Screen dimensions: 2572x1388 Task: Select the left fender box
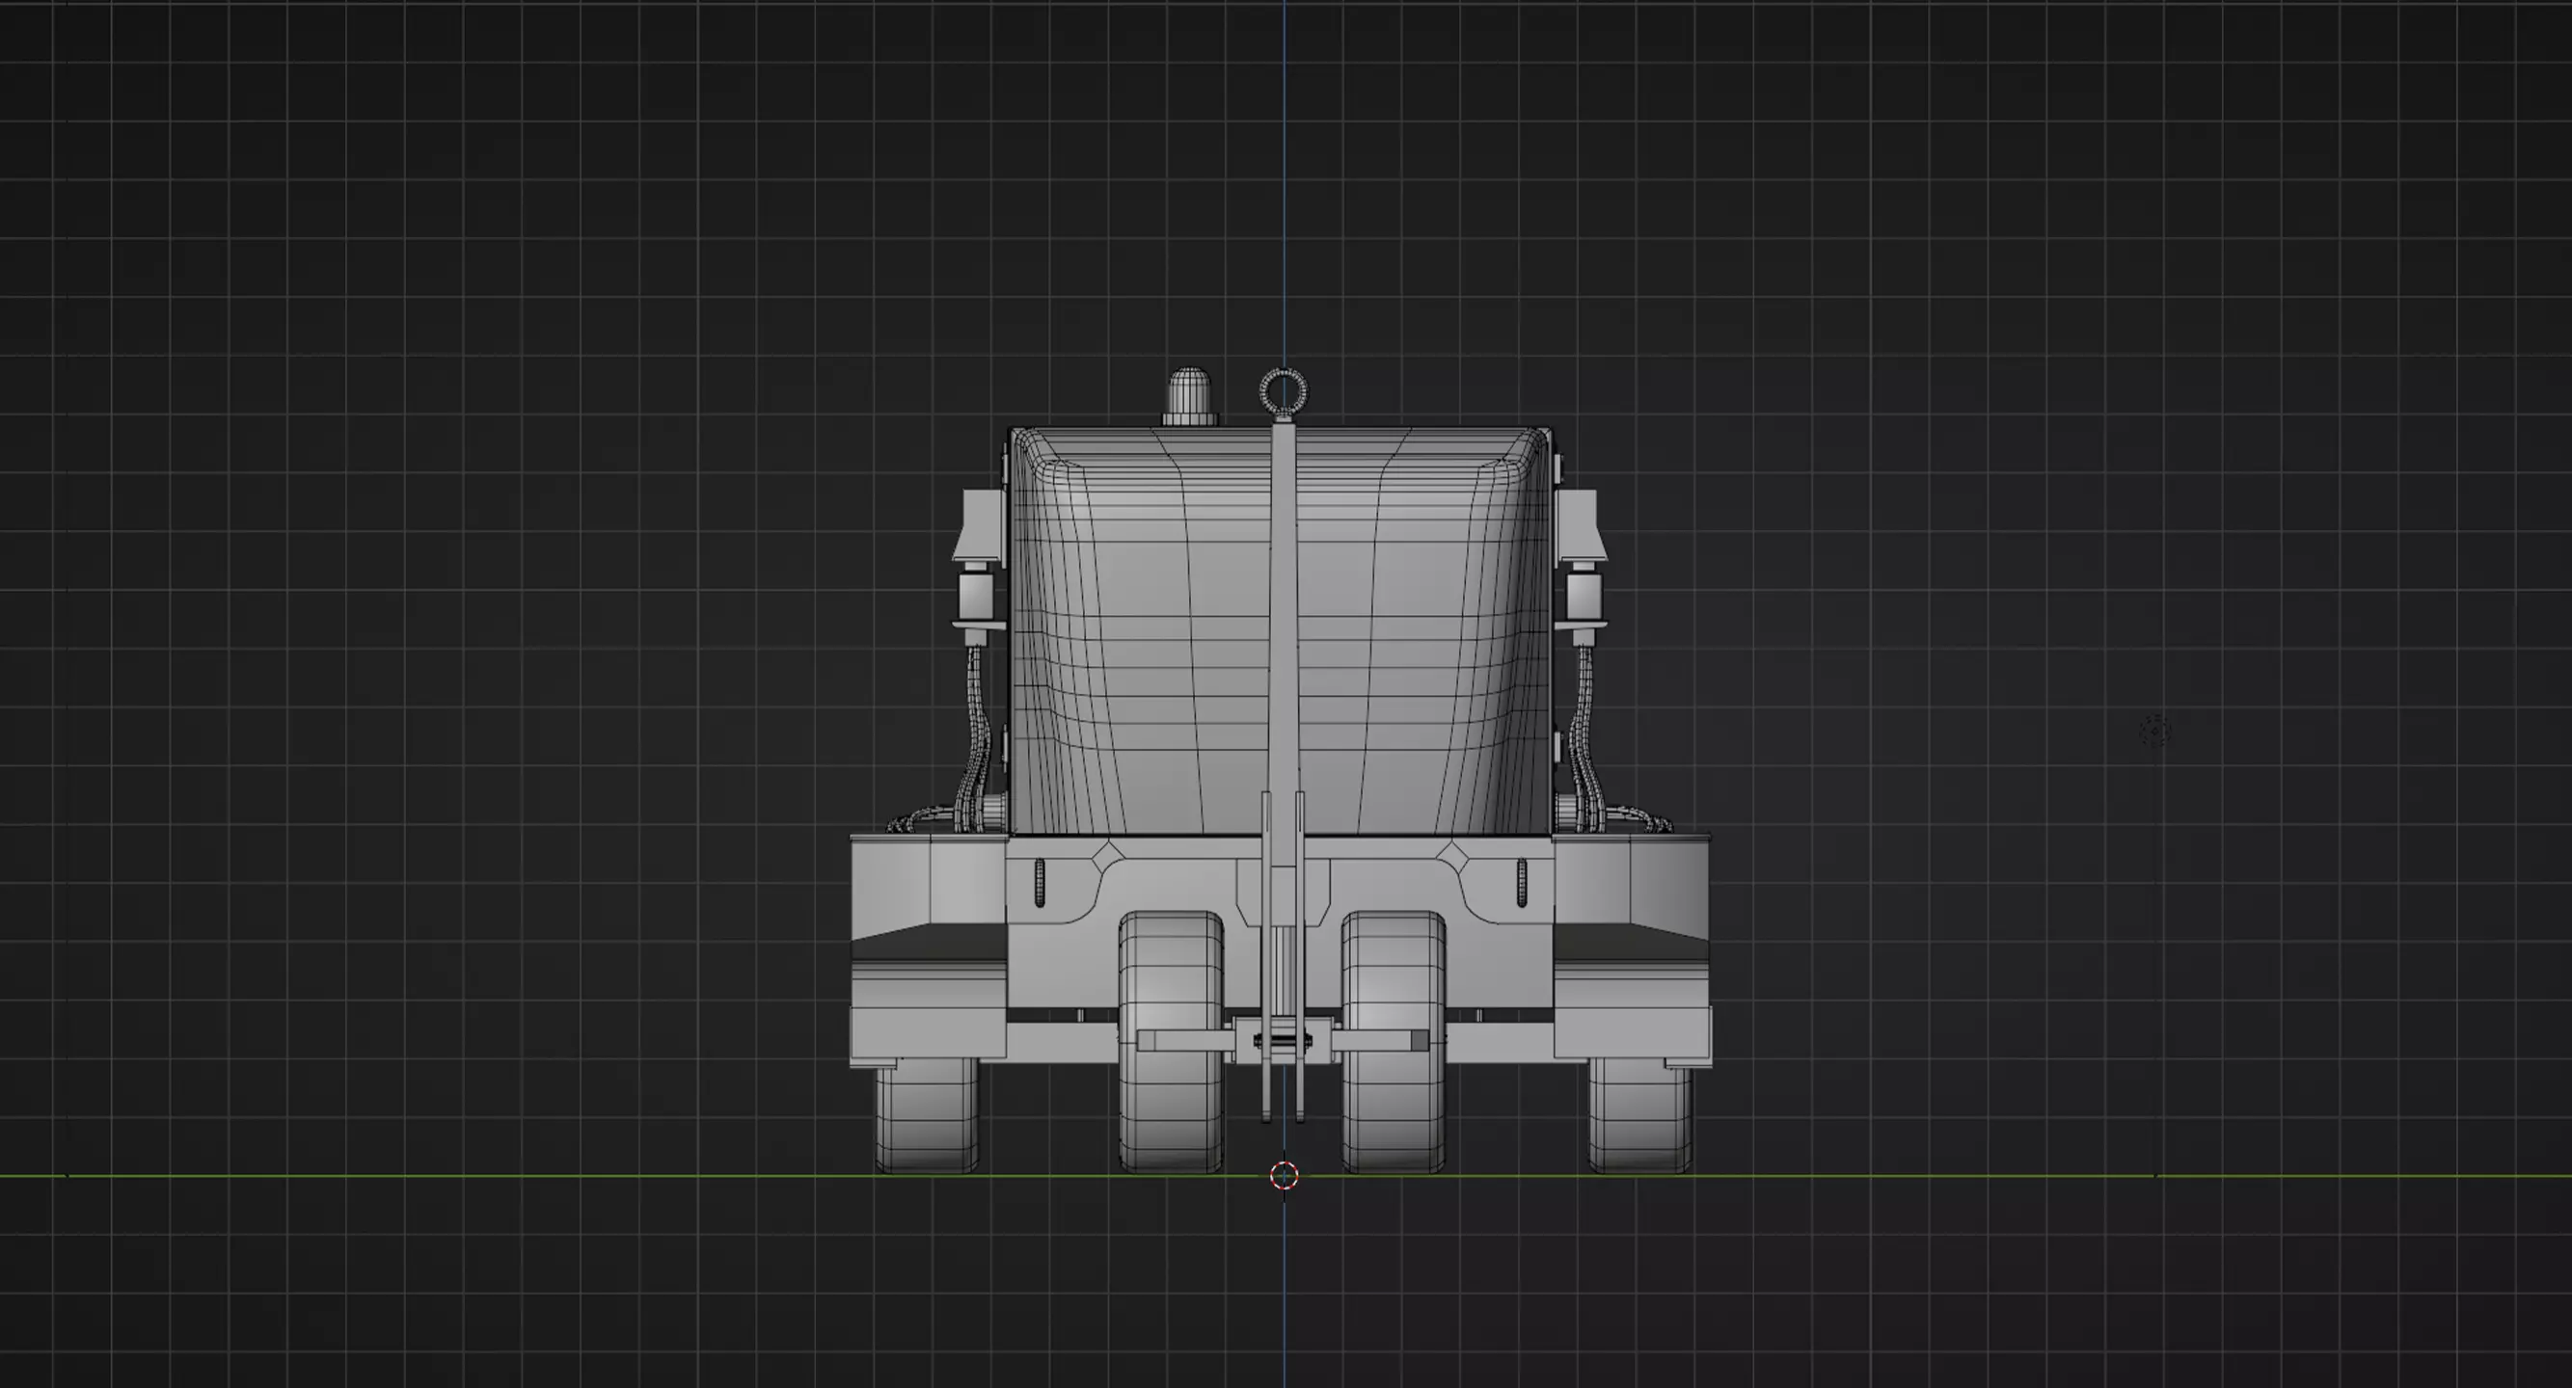pyautogui.click(x=928, y=950)
